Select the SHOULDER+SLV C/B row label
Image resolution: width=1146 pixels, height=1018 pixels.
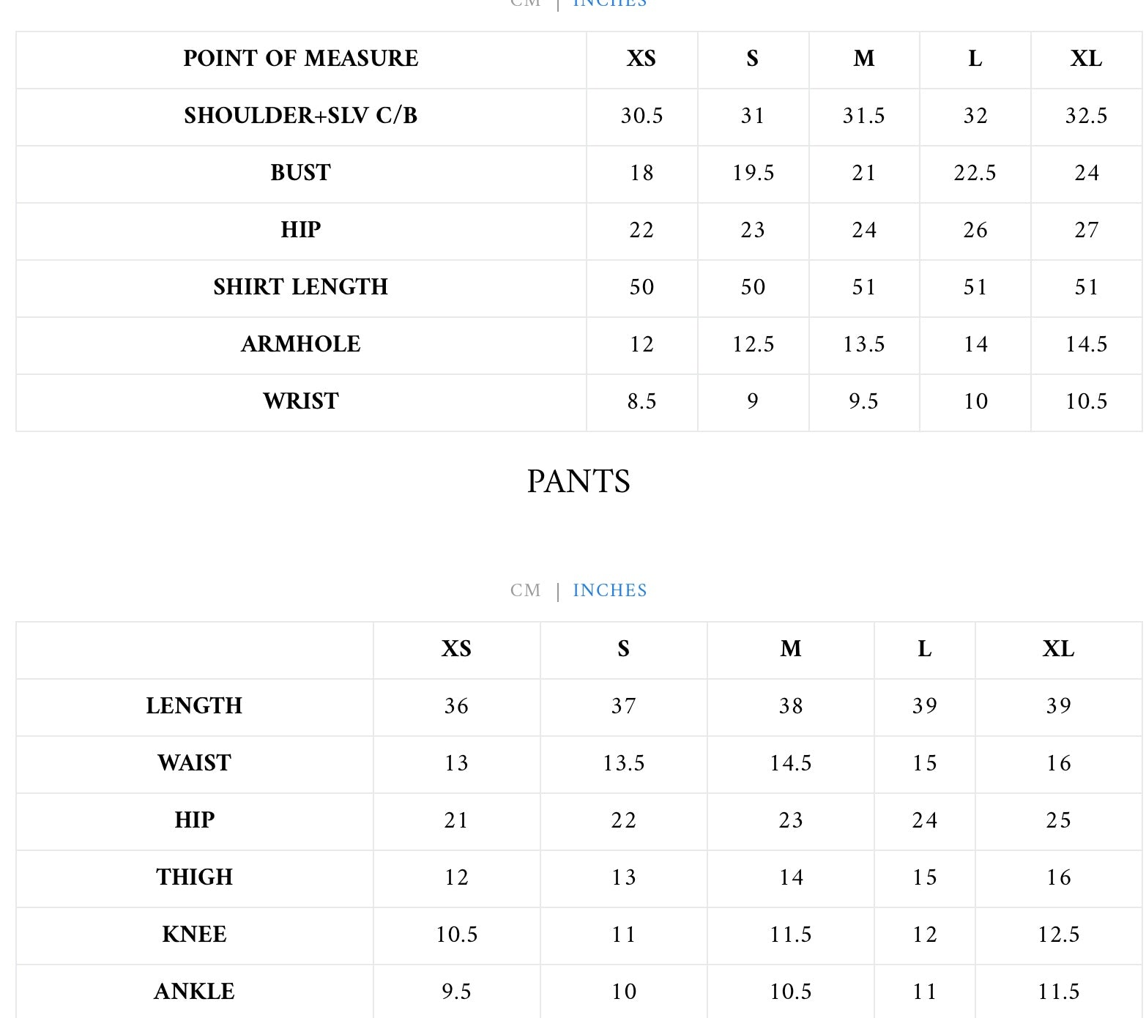pos(300,116)
